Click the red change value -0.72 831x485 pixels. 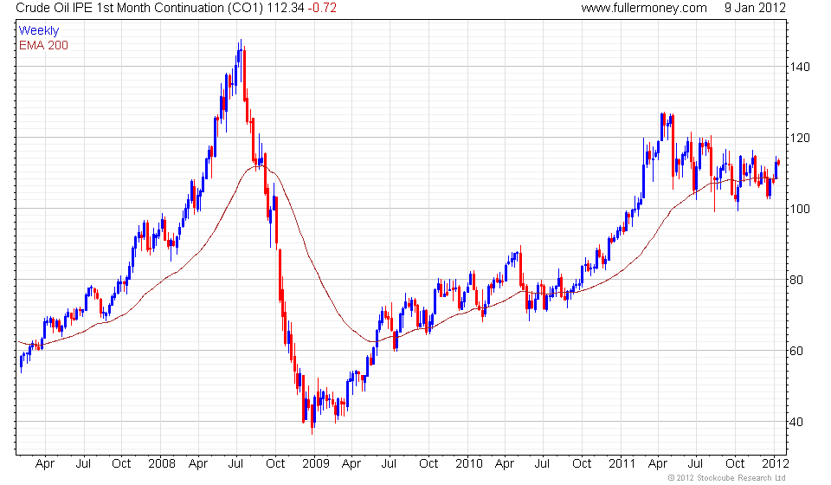tap(322, 8)
